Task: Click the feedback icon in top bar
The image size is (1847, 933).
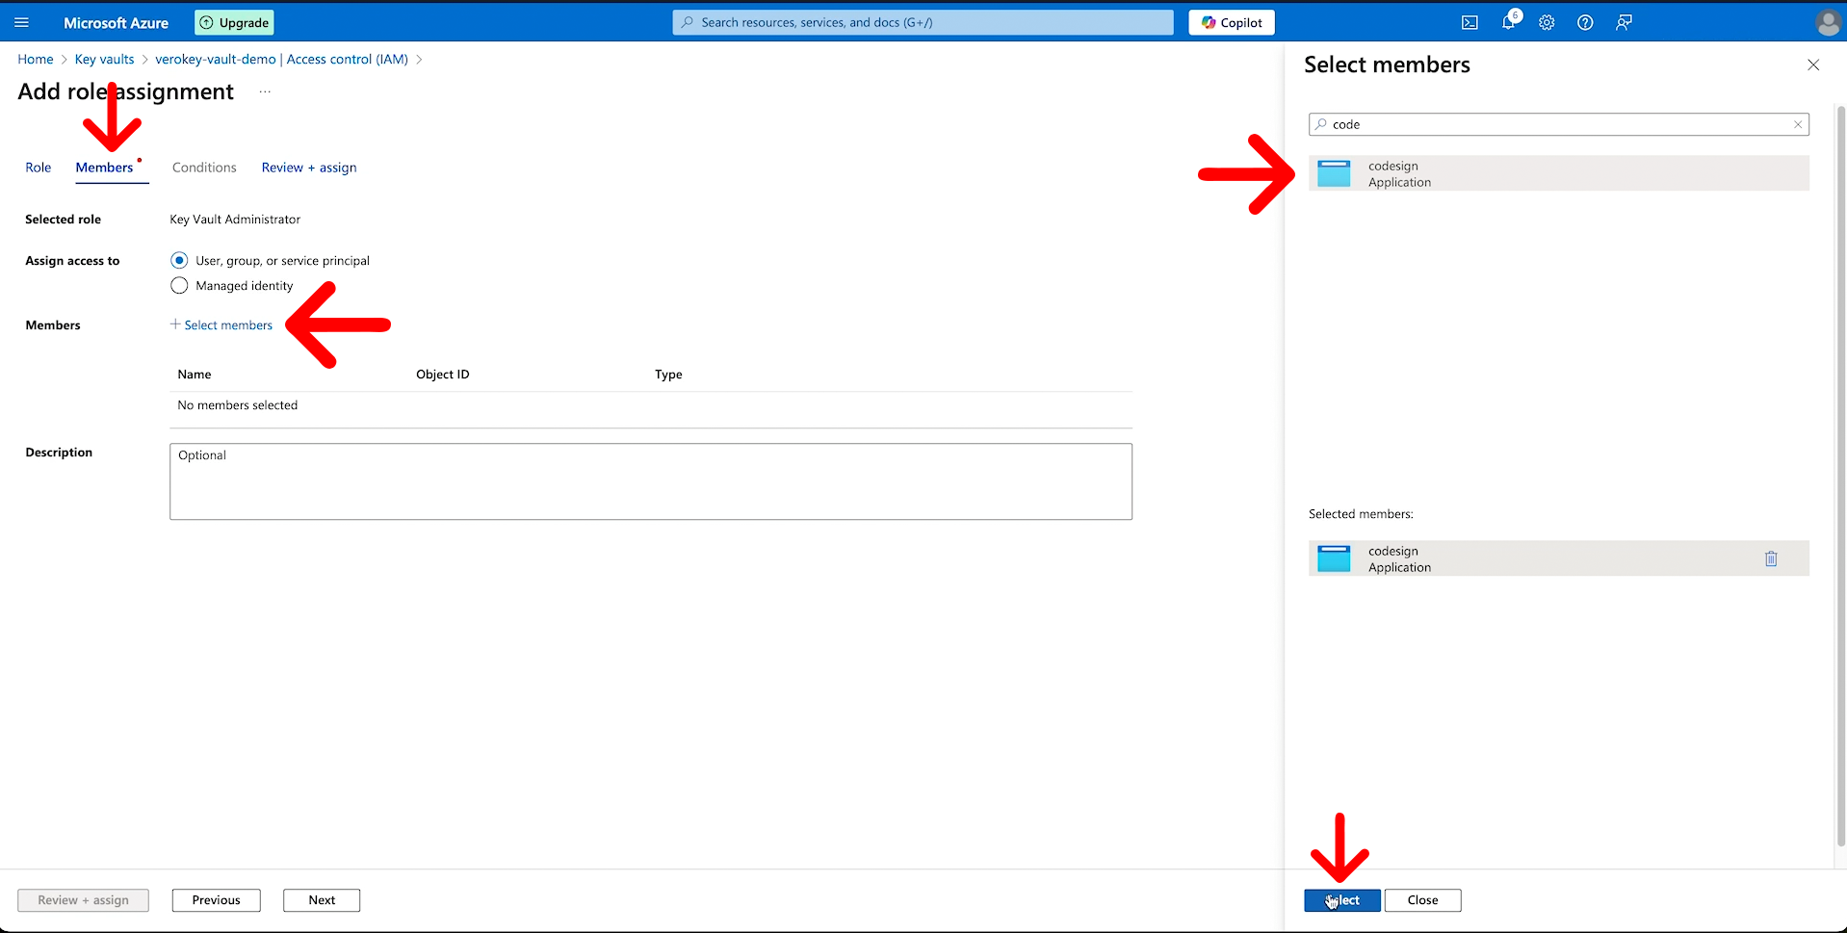Action: coord(1624,22)
